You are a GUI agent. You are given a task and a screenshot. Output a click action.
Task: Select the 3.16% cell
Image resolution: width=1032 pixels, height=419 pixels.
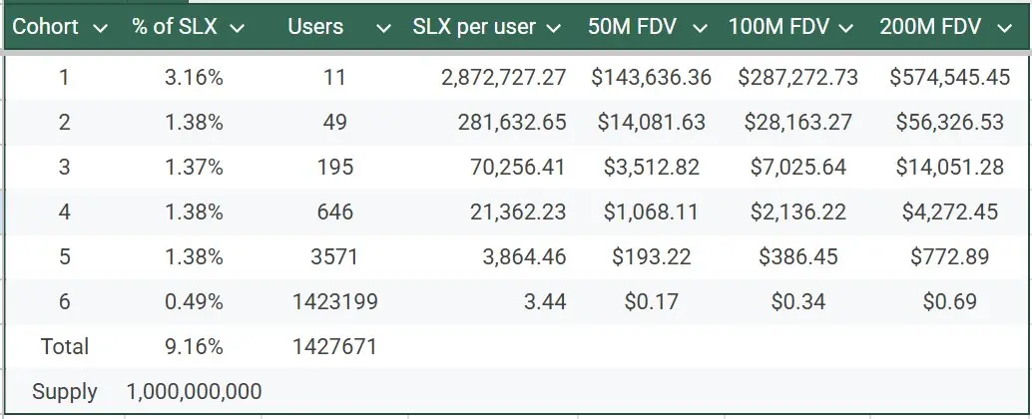(x=194, y=77)
